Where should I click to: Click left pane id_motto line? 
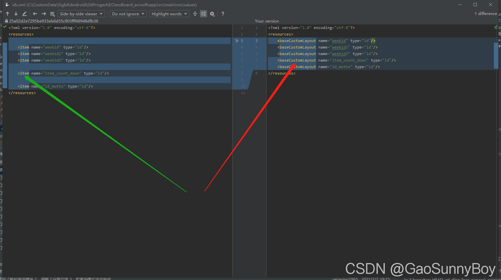coord(55,86)
